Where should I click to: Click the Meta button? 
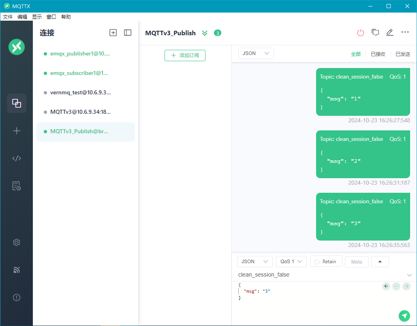(357, 262)
